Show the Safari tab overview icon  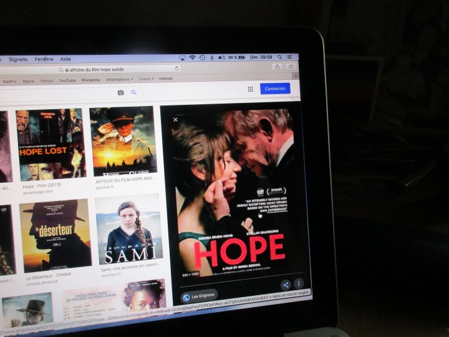[291, 67]
